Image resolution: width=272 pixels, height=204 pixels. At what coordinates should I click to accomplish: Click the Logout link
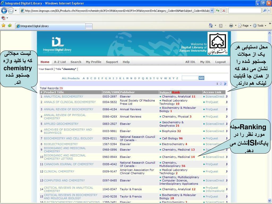coord(220,62)
